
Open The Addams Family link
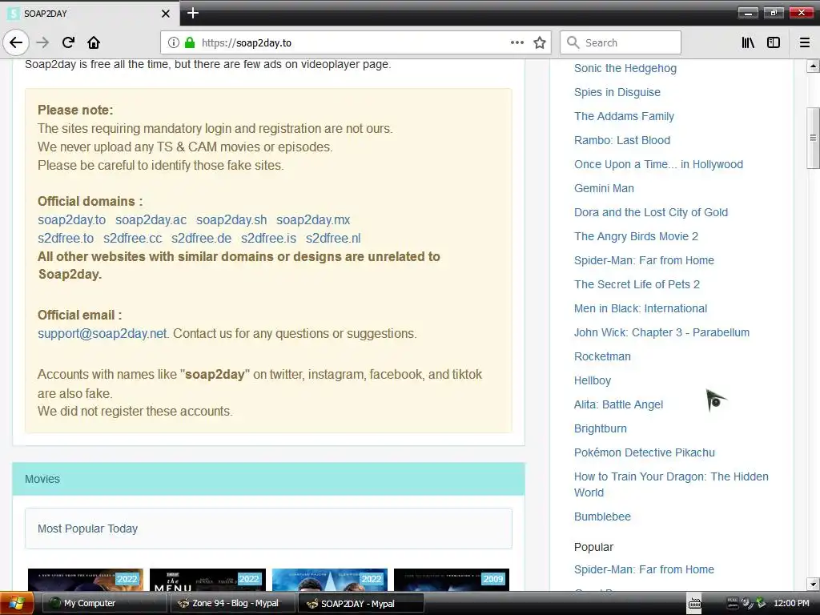pyautogui.click(x=624, y=116)
